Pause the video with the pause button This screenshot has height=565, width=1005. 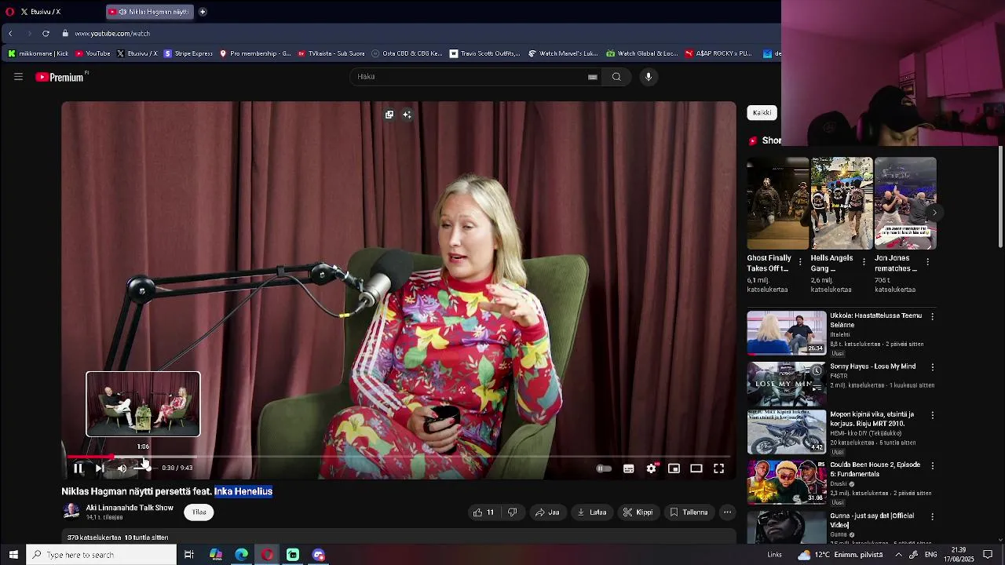(x=78, y=468)
